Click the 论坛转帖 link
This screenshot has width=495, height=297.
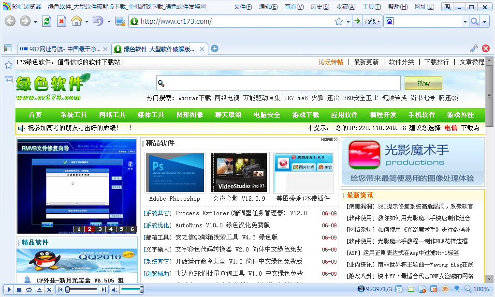coord(331,62)
